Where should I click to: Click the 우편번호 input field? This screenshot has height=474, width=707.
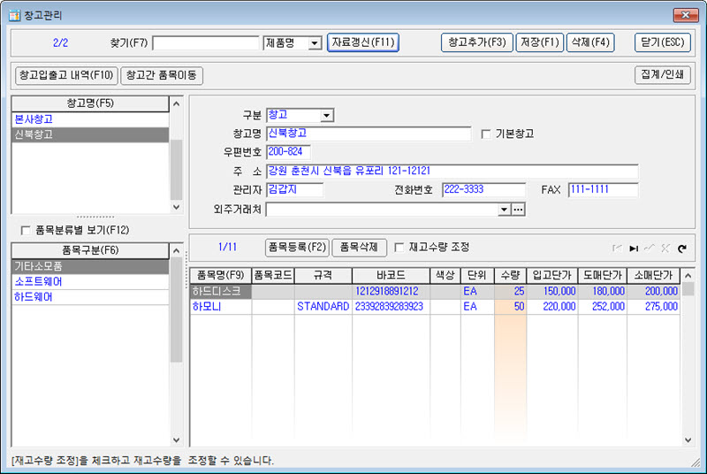coord(288,152)
